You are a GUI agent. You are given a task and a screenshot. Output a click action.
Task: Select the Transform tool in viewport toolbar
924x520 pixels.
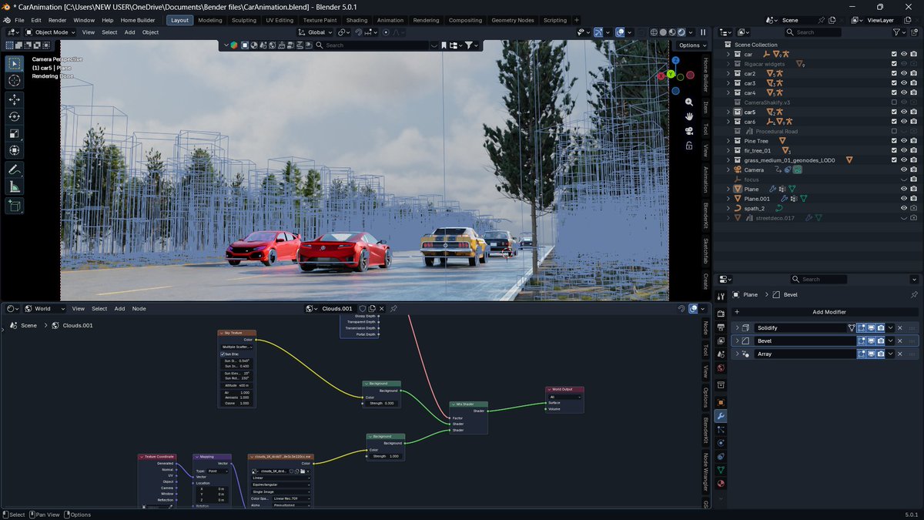[x=15, y=150]
